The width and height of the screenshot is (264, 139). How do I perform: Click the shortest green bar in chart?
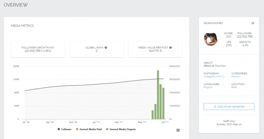153,115
